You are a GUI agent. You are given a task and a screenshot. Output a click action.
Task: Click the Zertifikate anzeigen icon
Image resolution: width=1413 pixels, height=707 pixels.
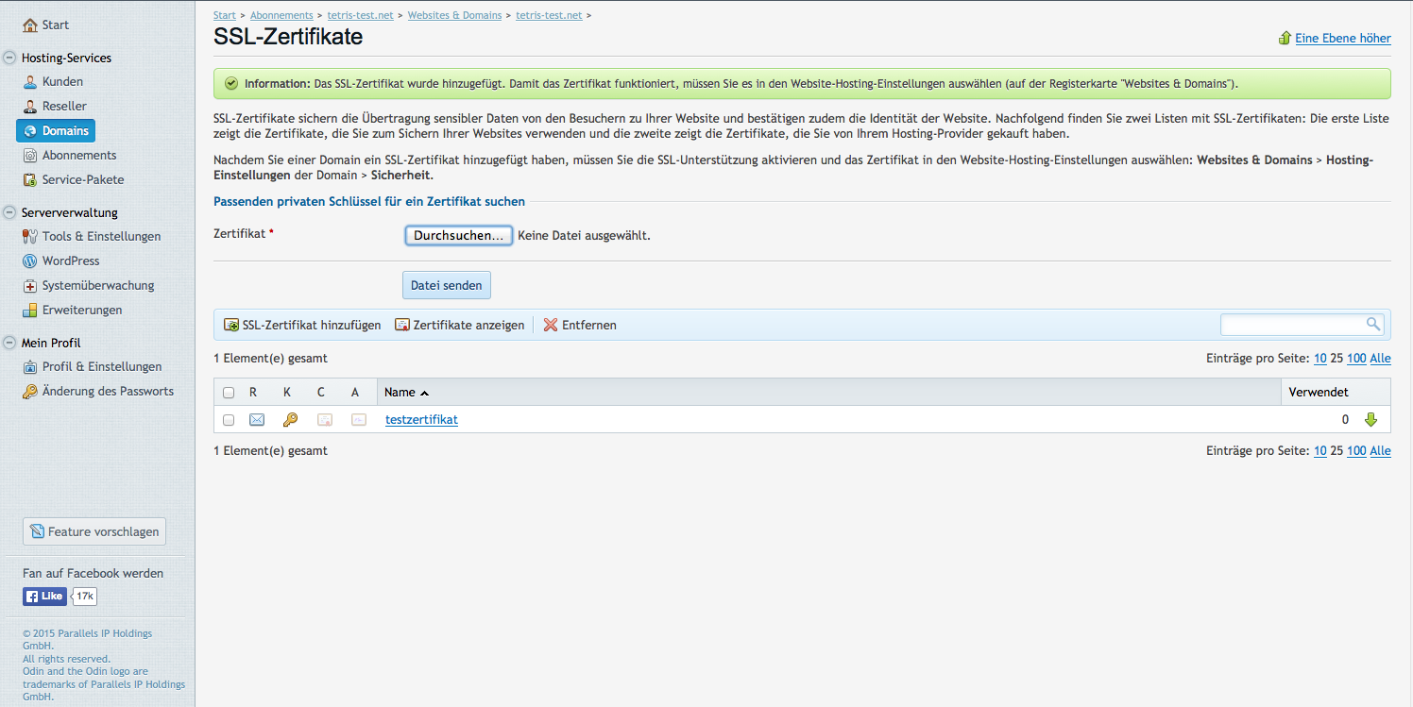tap(402, 325)
